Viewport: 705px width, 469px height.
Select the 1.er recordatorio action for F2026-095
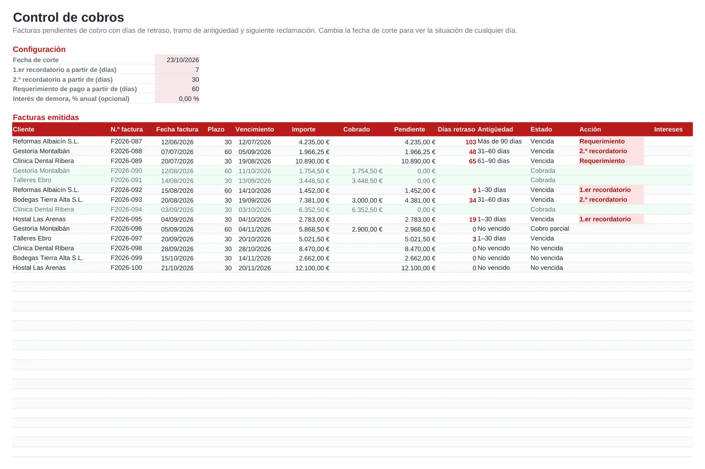[611, 219]
